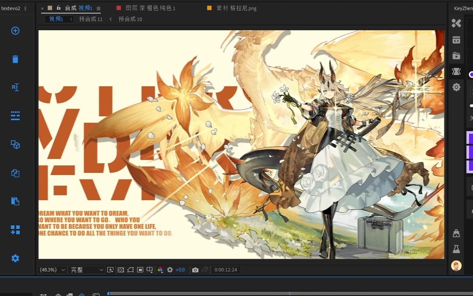Open the Fast Previews lightning icon
Image resolution: width=473 pixels, height=296 pixels.
point(110,270)
